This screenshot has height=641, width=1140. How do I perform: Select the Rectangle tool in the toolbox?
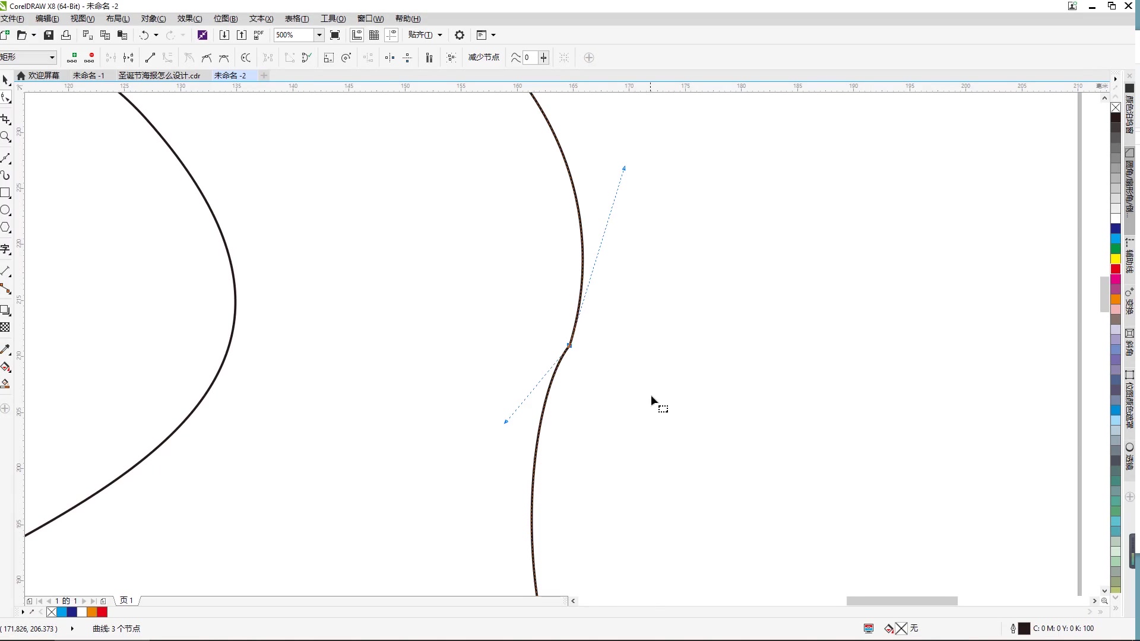point(5,193)
